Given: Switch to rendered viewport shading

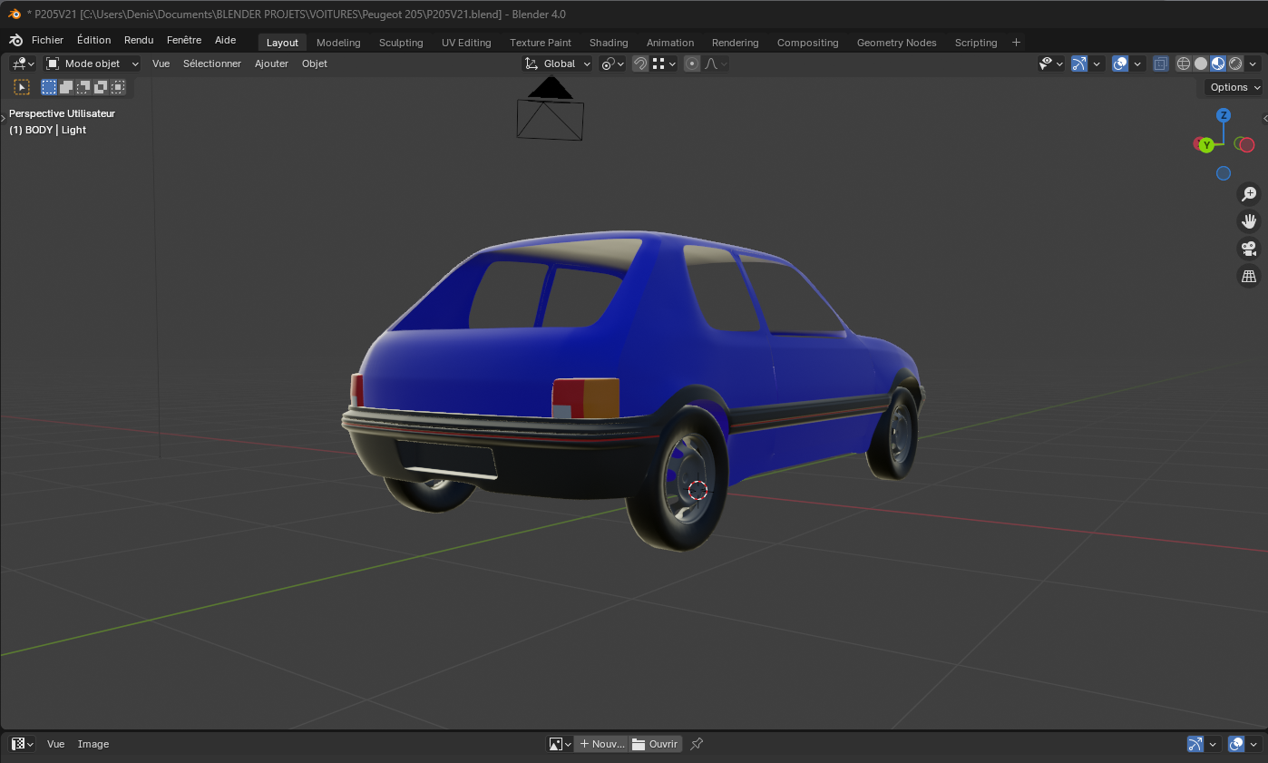Looking at the screenshot, I should tap(1235, 64).
